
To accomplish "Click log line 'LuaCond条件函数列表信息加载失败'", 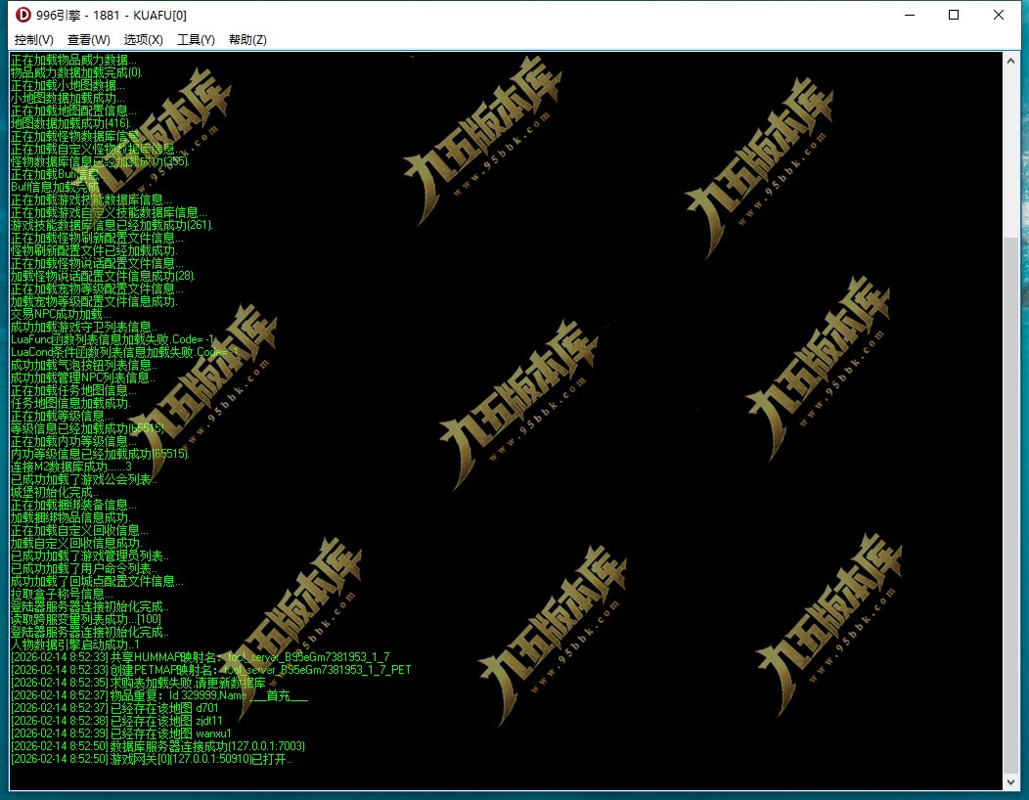I will coord(124,352).
